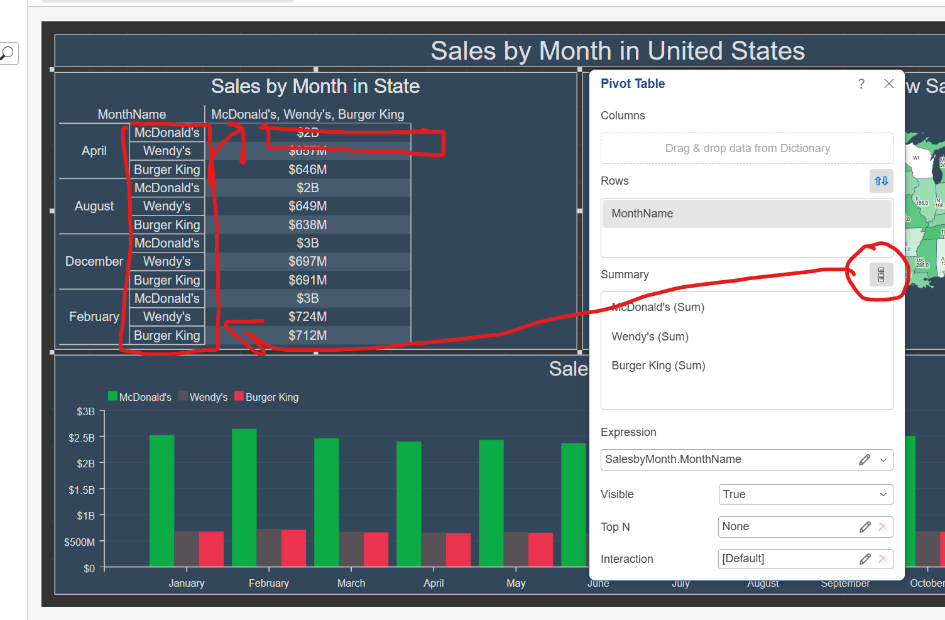This screenshot has width=945, height=620.
Task: Click the MonthName column header in pivot table
Action: (132, 114)
